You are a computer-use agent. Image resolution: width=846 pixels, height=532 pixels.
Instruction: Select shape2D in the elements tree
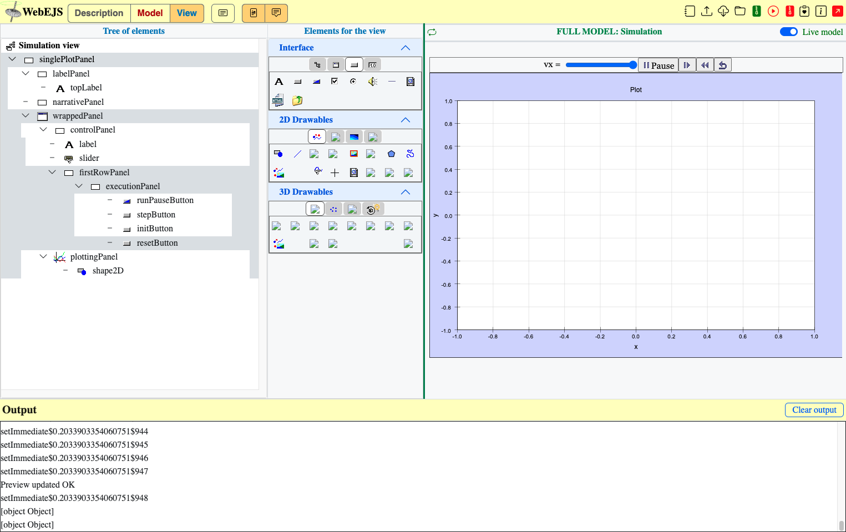click(x=108, y=271)
